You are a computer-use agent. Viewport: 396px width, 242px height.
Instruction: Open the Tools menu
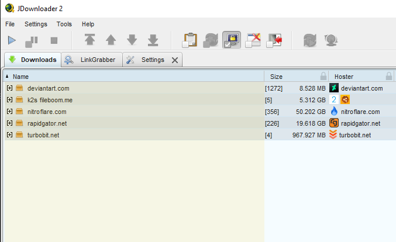coord(64,24)
